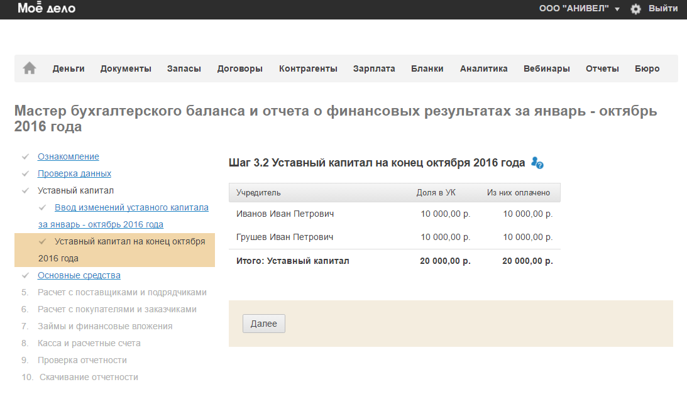Open the Деньги menu
The width and height of the screenshot is (687, 404).
(x=69, y=68)
